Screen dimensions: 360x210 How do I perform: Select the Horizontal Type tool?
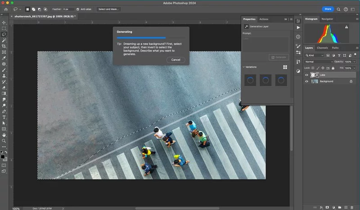[4, 117]
